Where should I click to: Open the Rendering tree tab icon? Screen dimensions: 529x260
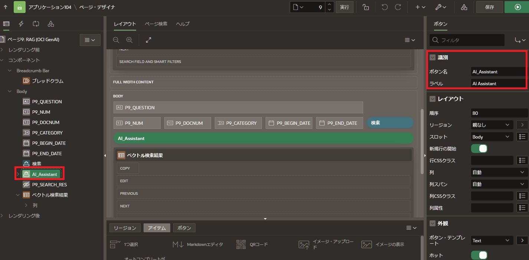[x=6, y=24]
